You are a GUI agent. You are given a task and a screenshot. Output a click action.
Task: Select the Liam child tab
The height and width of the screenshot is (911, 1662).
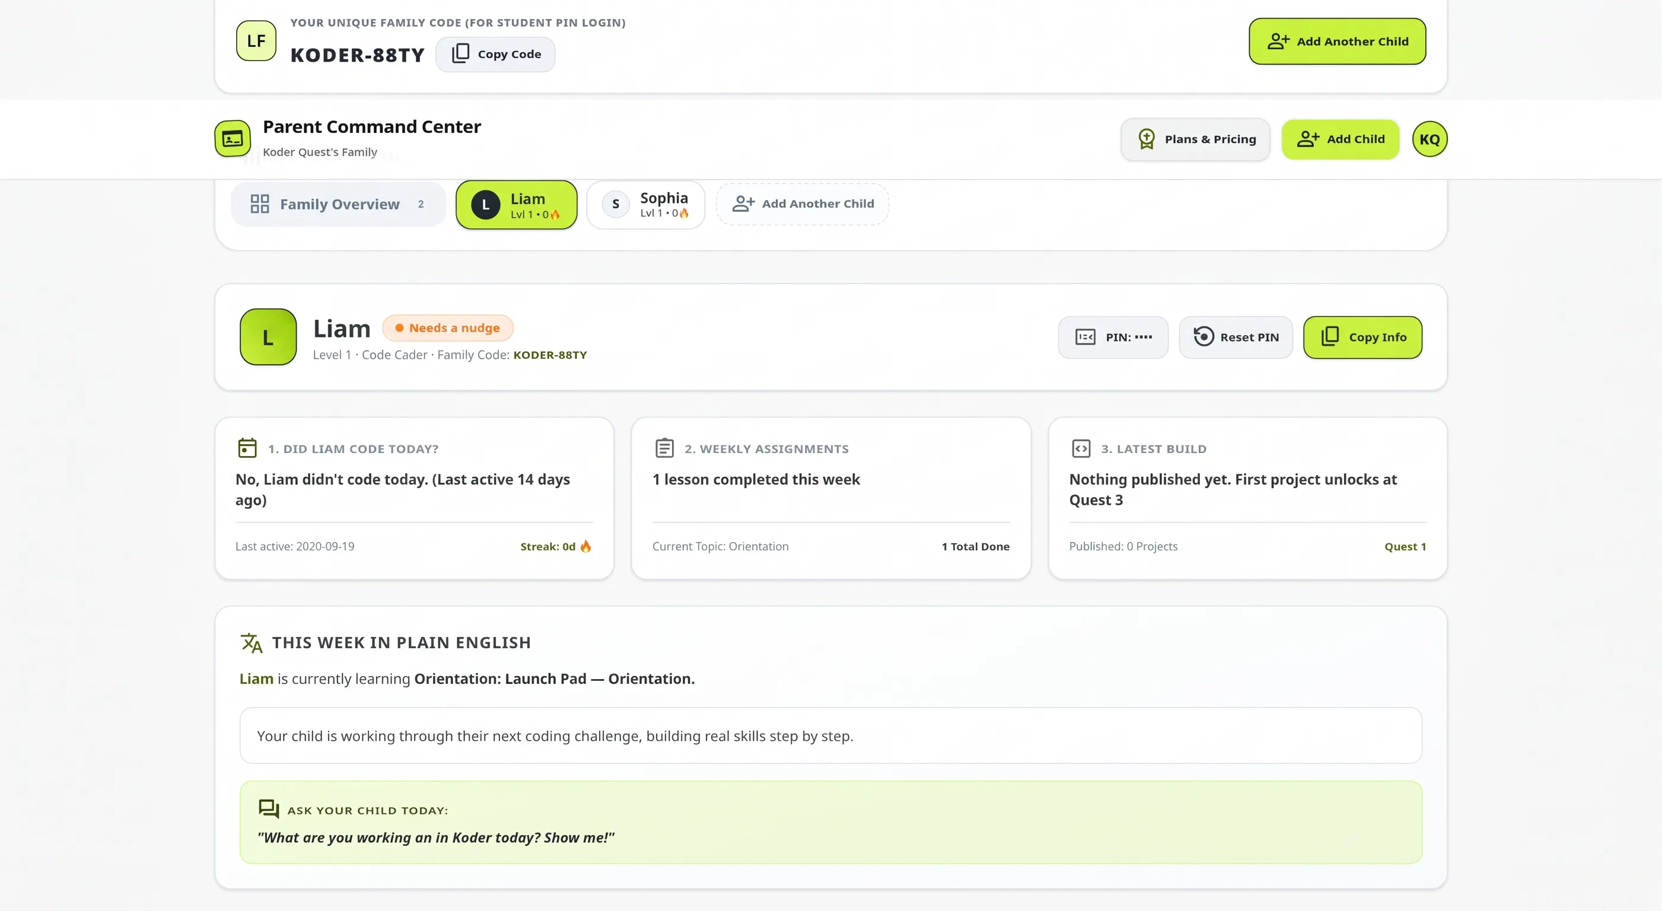[516, 205]
